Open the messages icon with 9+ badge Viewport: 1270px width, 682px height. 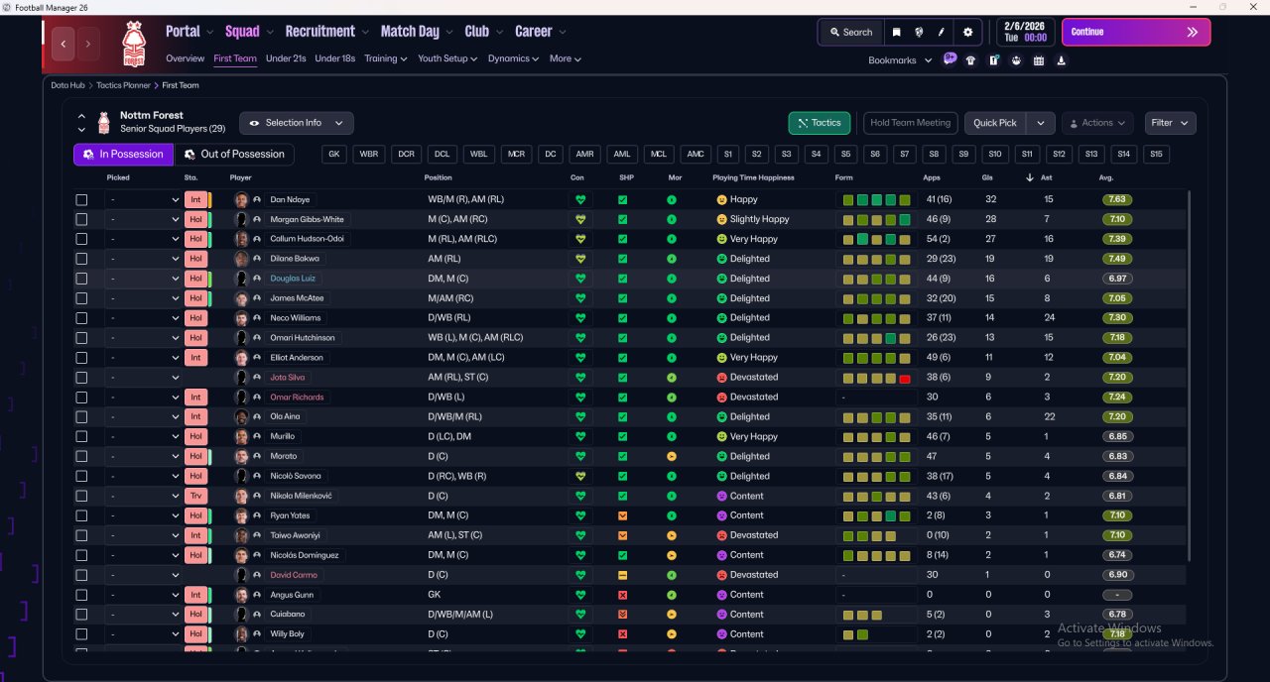(950, 59)
